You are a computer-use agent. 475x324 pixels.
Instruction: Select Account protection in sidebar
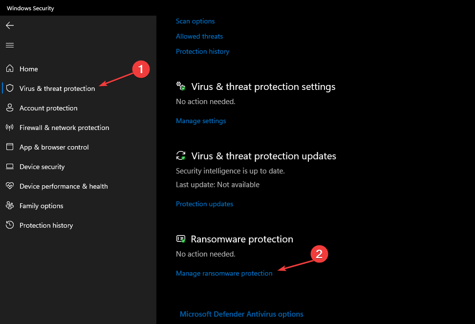click(x=48, y=108)
